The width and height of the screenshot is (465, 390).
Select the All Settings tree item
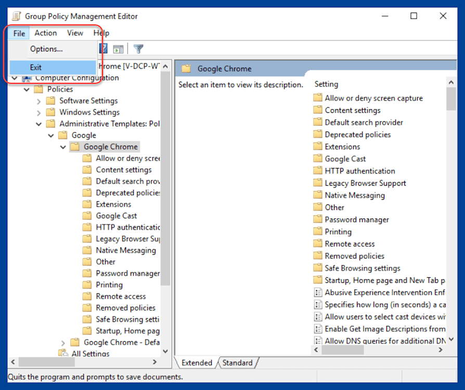pos(92,353)
